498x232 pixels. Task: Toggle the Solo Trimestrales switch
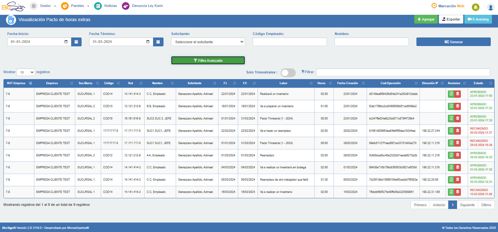tap(288, 73)
